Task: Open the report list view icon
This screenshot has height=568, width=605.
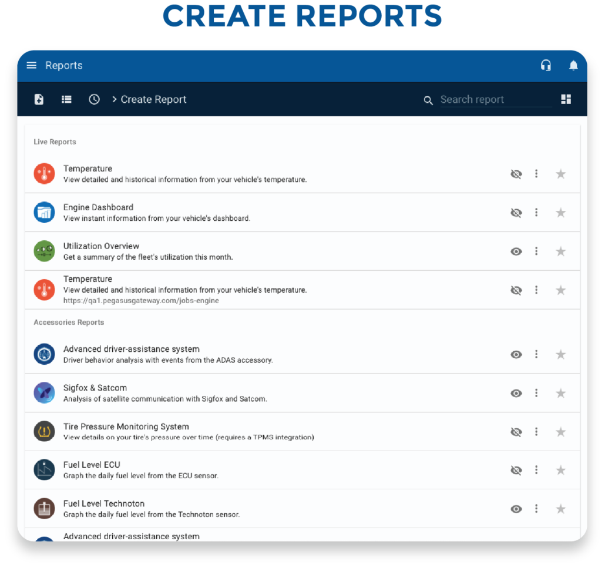Action: (66, 99)
